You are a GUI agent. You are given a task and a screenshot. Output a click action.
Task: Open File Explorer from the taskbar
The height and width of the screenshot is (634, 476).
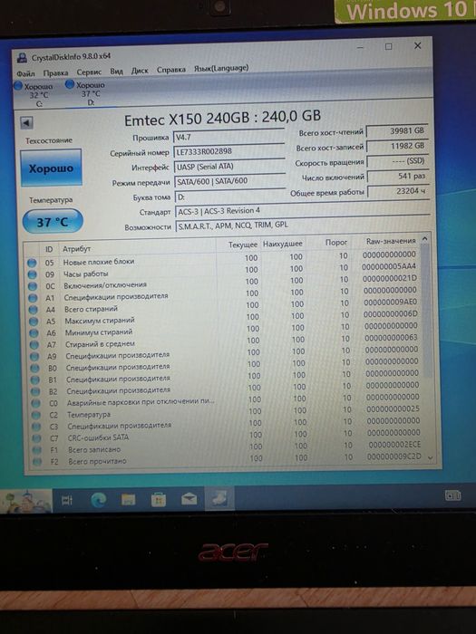point(129,500)
